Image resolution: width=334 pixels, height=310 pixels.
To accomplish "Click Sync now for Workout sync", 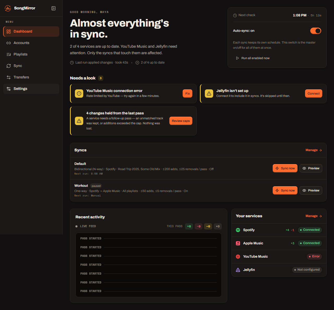I will 285,190.
